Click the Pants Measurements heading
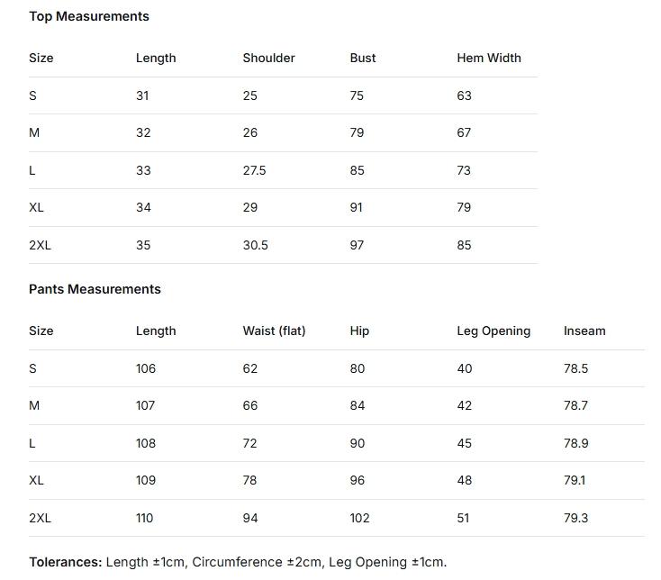661x580 pixels. (x=95, y=289)
